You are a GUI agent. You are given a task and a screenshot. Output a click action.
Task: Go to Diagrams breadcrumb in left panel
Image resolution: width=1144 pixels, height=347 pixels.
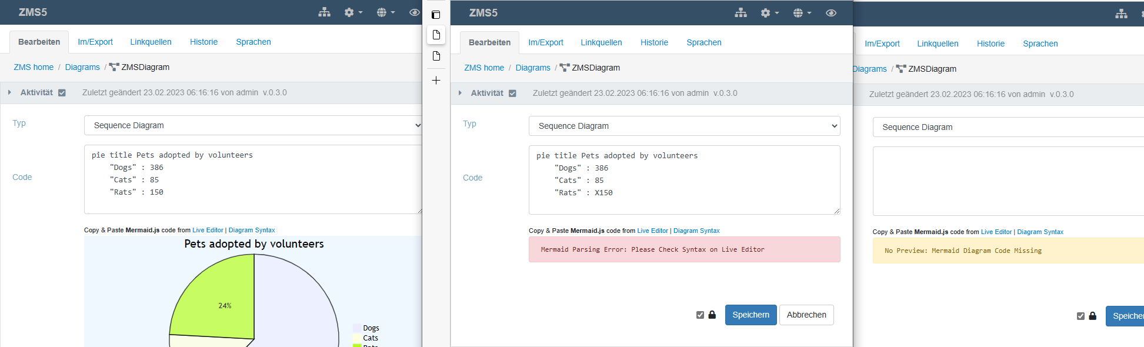click(x=82, y=67)
